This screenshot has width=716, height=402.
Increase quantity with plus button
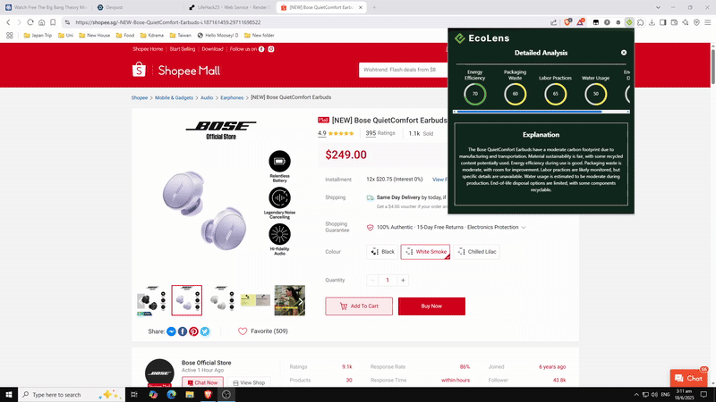403,281
